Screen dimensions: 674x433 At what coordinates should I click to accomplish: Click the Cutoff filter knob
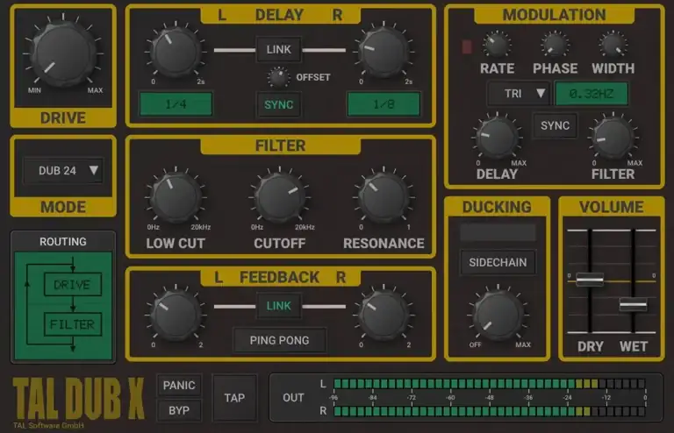pyautogui.click(x=279, y=197)
